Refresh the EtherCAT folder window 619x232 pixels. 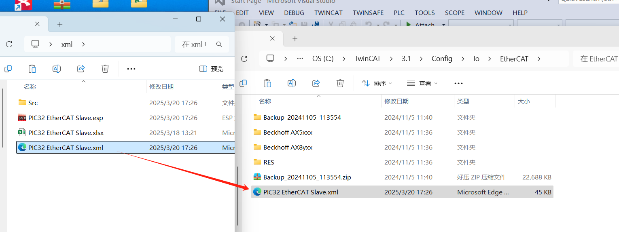[x=244, y=59]
